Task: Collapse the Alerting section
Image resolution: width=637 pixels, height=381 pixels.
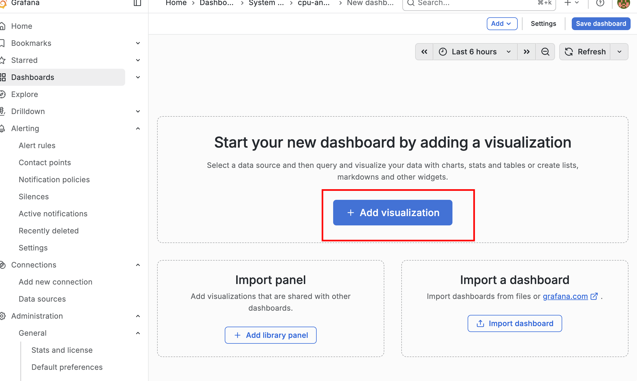Action: coord(138,129)
